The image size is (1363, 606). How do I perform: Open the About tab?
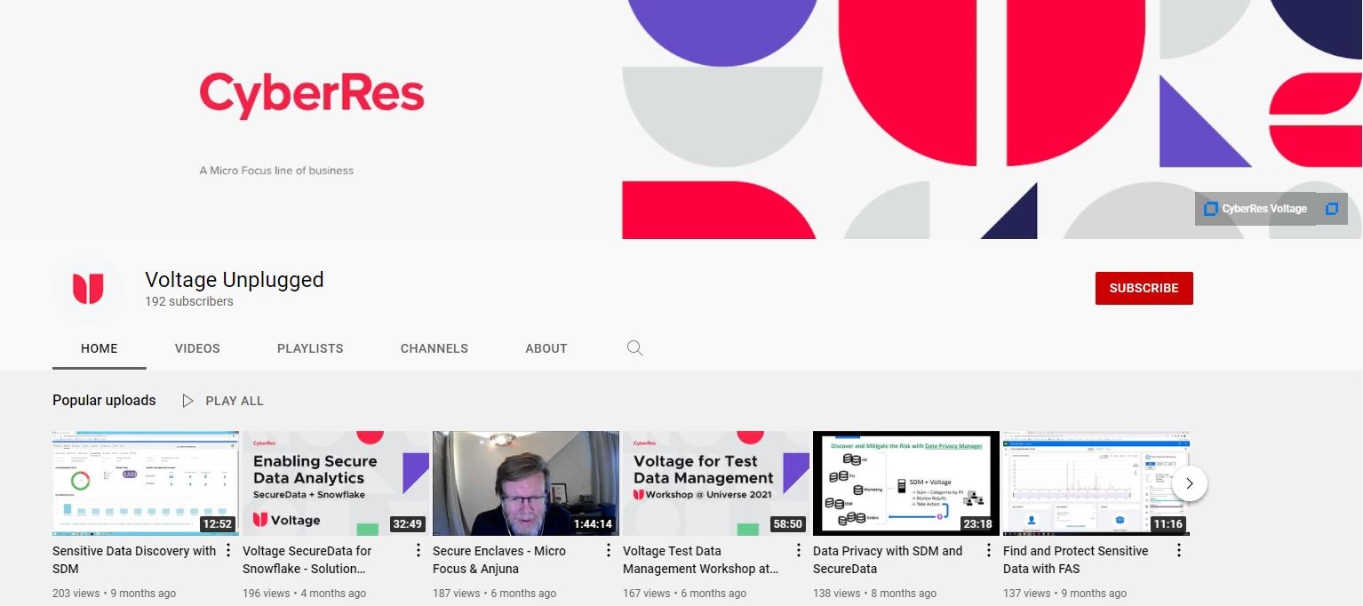546,348
